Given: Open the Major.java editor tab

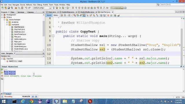Looking at the screenshot, I should [52, 12].
